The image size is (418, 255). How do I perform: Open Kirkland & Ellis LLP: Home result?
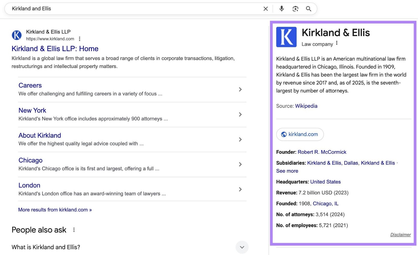point(55,48)
